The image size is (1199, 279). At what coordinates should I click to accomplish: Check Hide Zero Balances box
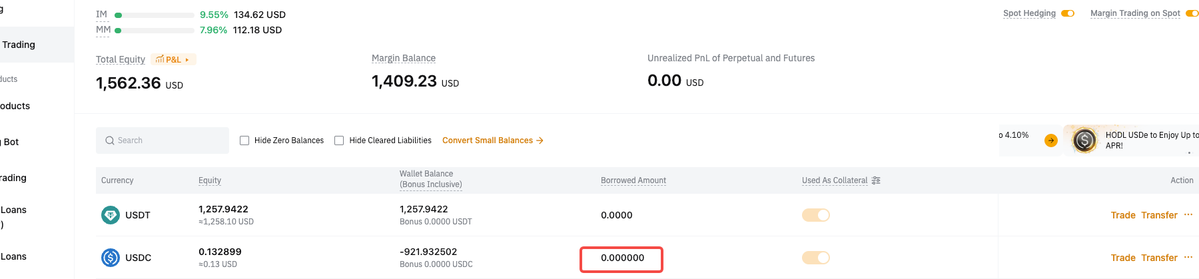[244, 140]
